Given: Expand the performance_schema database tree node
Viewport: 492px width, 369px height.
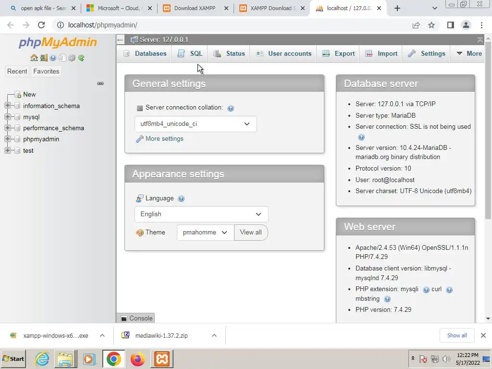Looking at the screenshot, I should pyautogui.click(x=8, y=128).
